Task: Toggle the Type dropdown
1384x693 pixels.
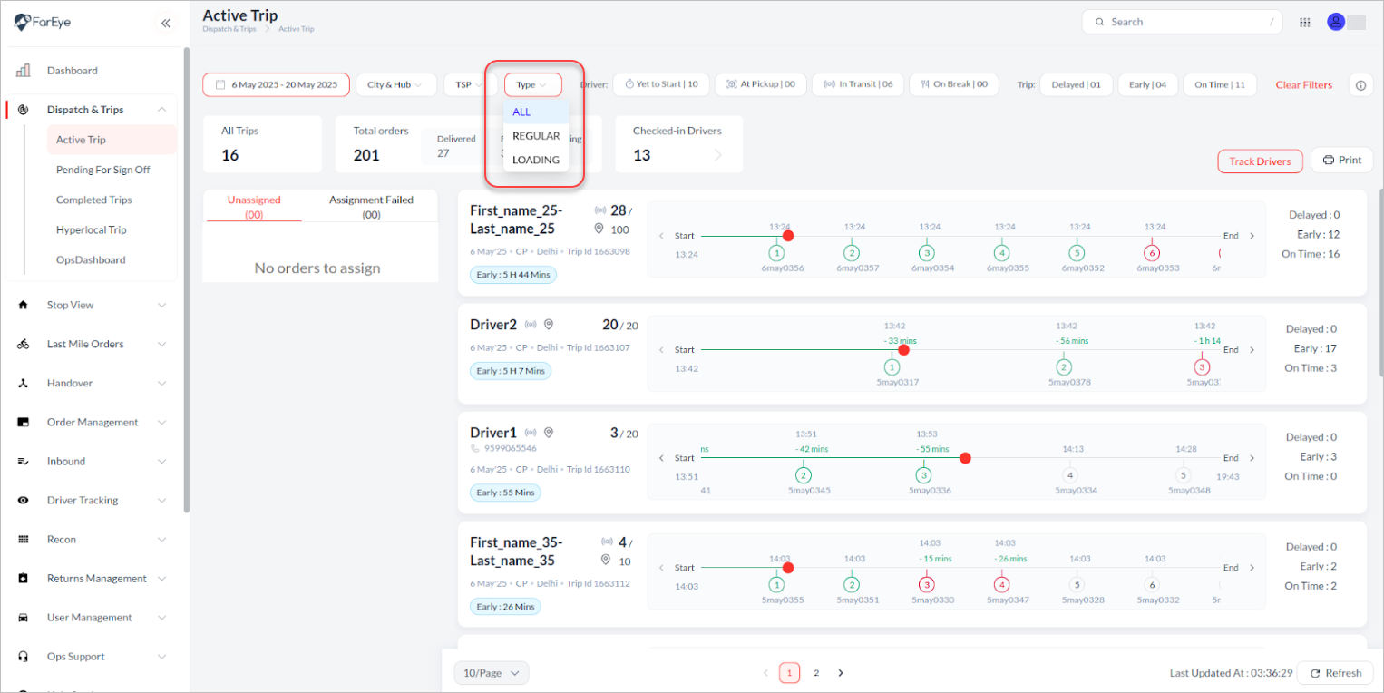Action: 533,84
